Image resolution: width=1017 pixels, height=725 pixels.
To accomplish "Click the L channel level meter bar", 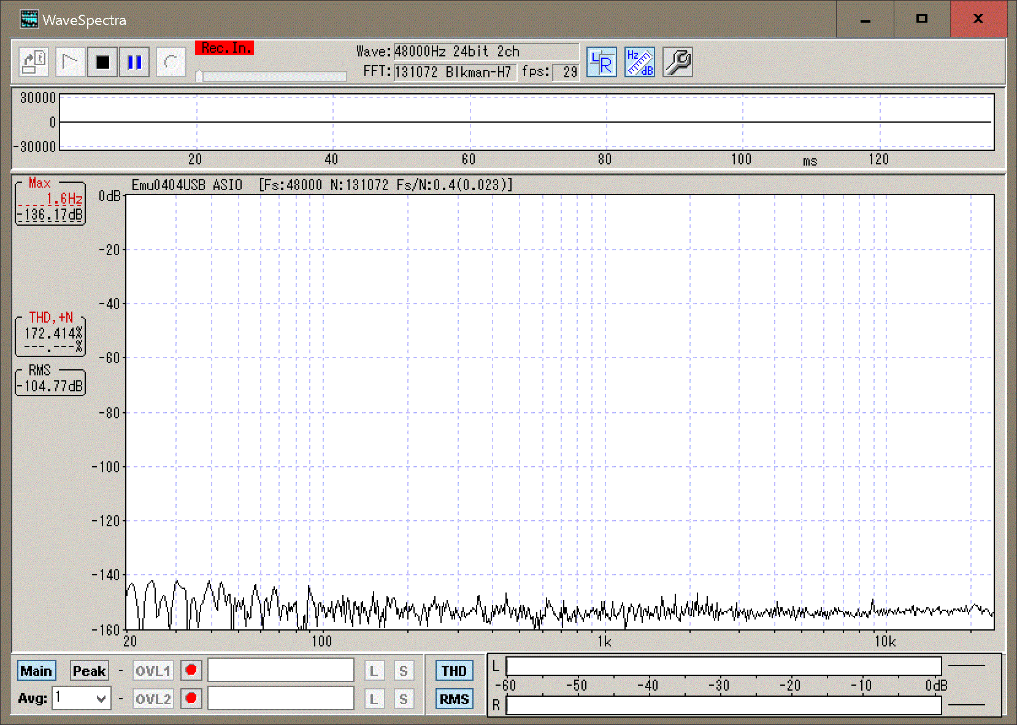I will coord(724,667).
